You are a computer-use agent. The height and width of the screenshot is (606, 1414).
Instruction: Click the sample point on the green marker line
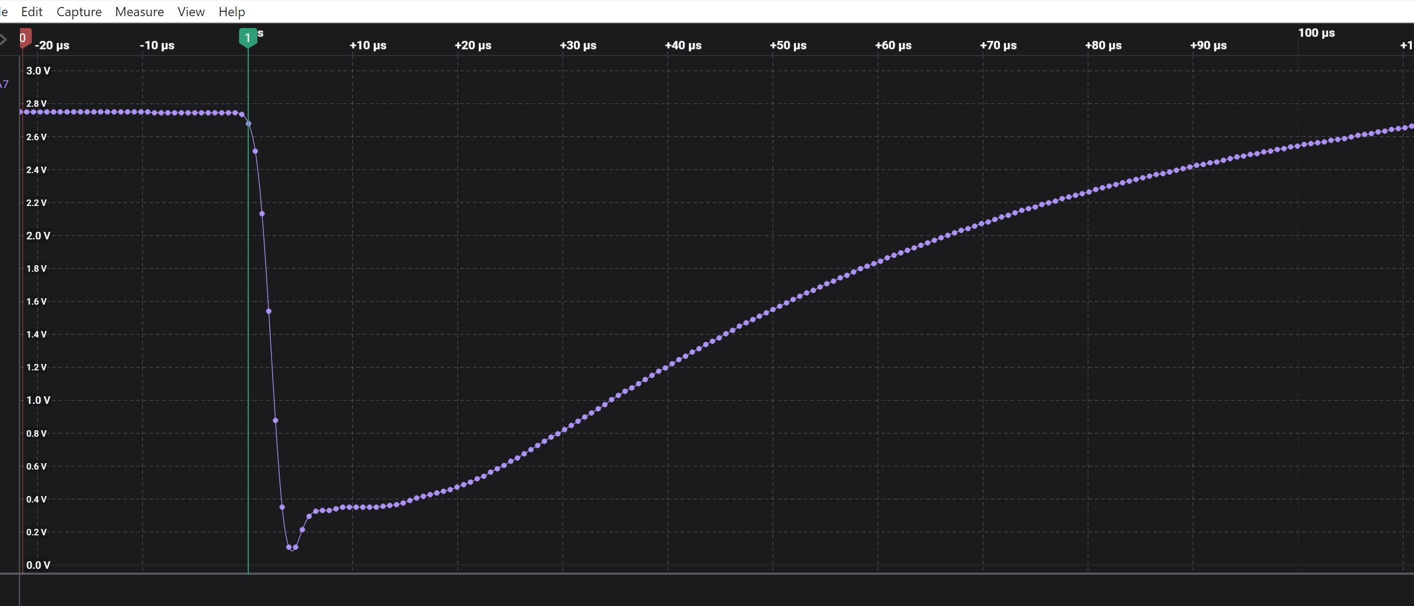(249, 124)
